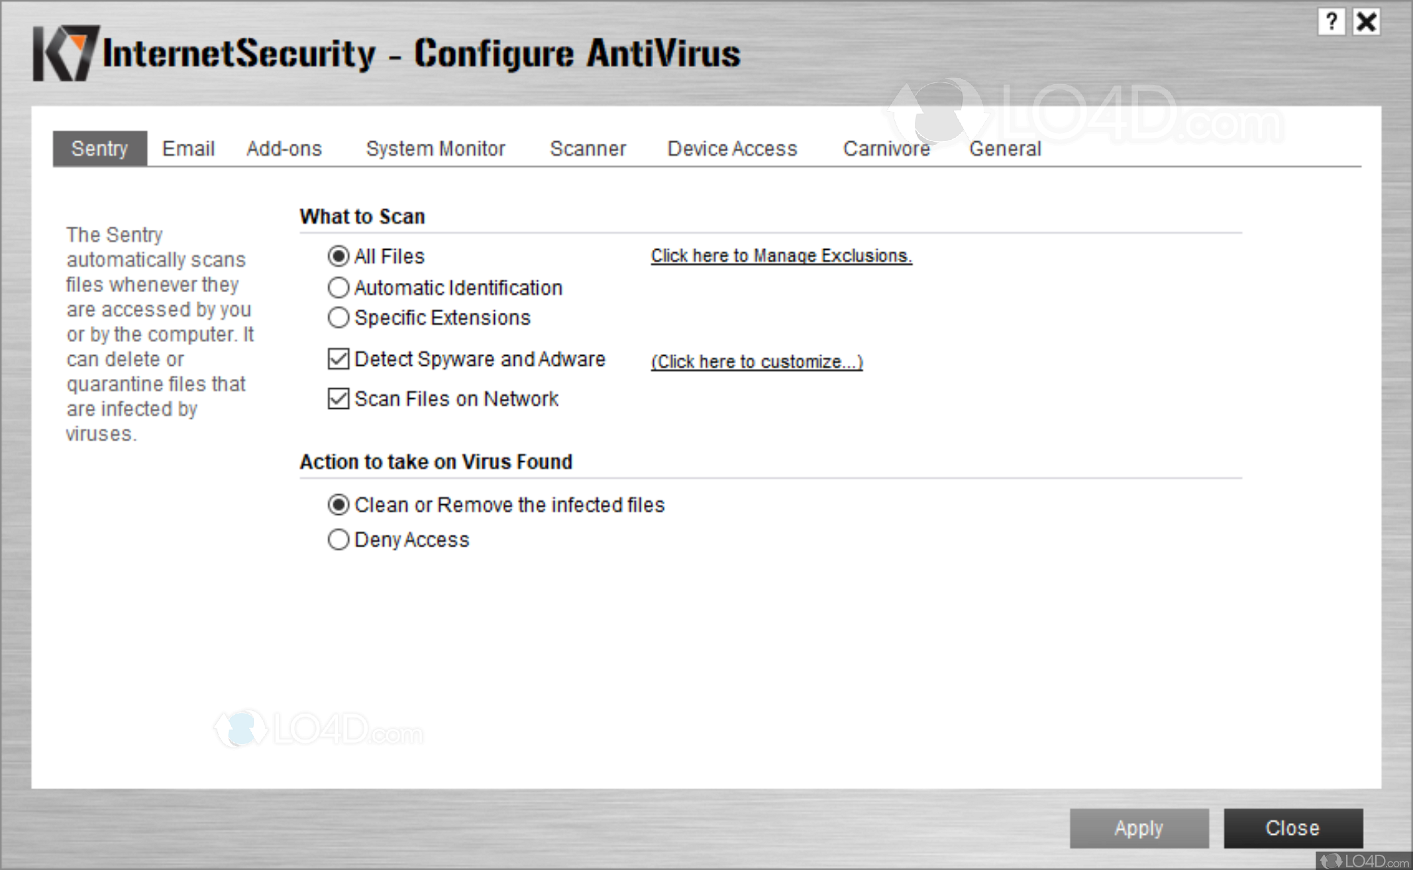The width and height of the screenshot is (1413, 870).
Task: Open the Device Access tab
Action: click(x=731, y=148)
